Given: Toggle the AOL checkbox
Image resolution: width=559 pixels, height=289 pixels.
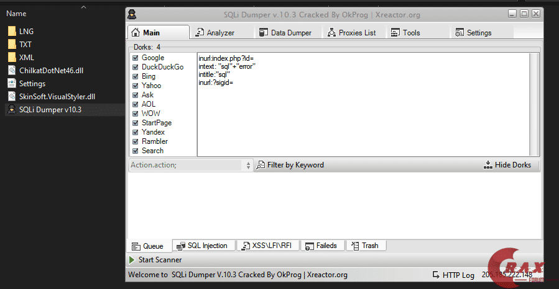Looking at the screenshot, I should [136, 104].
